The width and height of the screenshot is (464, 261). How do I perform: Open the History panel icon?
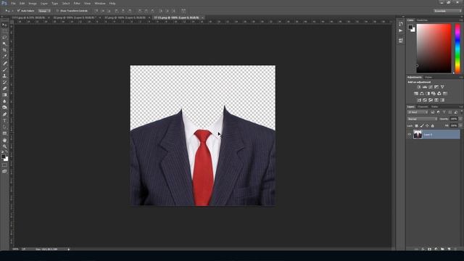point(401,24)
